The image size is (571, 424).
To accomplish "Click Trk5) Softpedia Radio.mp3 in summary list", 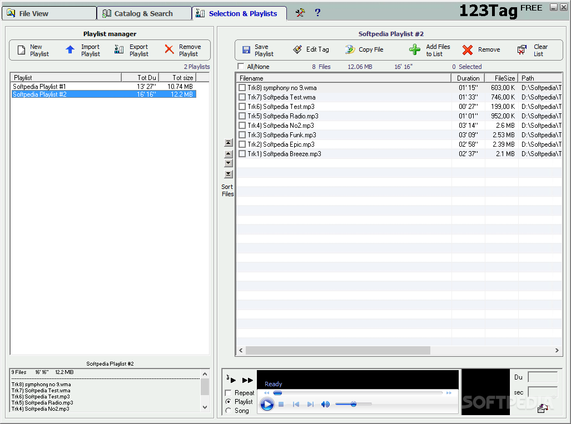I will coord(42,403).
